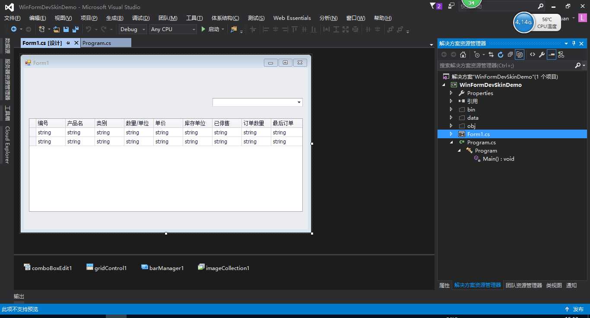The image size is (590, 318).
Task: Click the Navigate Backward arrow in main toolbar
Action: pyautogui.click(x=14, y=29)
